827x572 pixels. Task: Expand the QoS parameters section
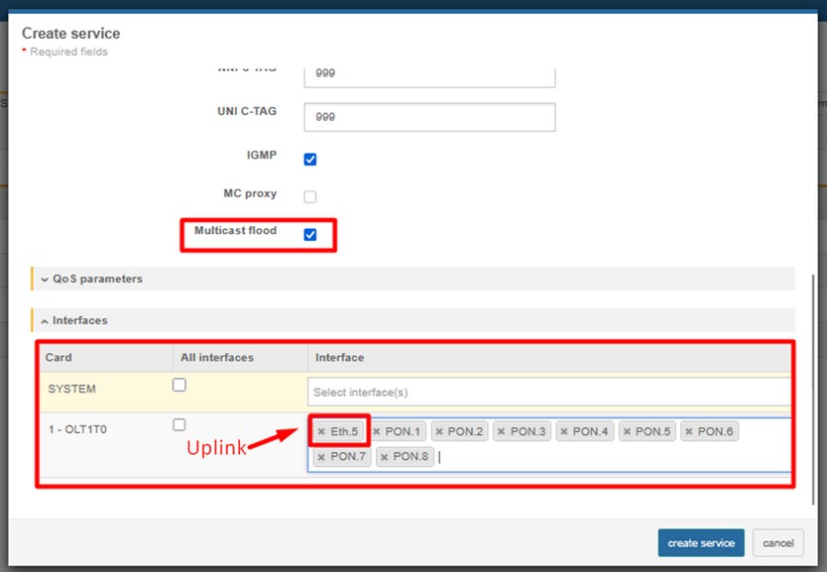point(97,280)
